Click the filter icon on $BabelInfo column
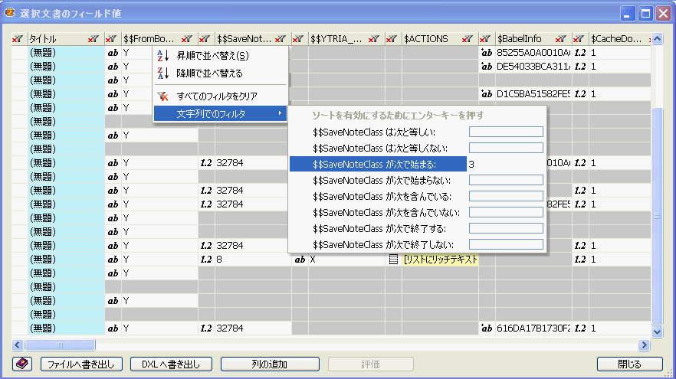The width and height of the screenshot is (676, 379). (x=560, y=39)
